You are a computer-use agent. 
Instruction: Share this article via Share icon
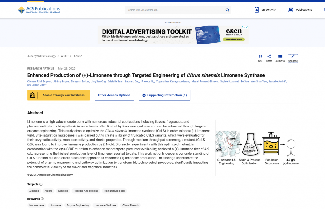pos(269,57)
